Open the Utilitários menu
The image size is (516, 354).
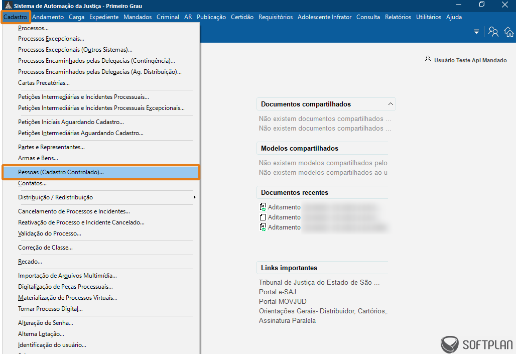click(429, 17)
